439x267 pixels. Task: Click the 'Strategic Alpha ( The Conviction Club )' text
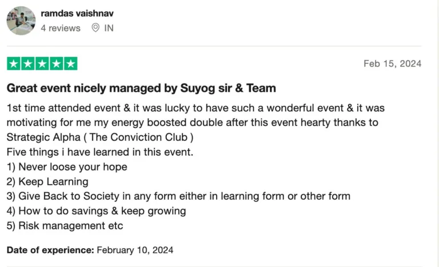(x=100, y=137)
